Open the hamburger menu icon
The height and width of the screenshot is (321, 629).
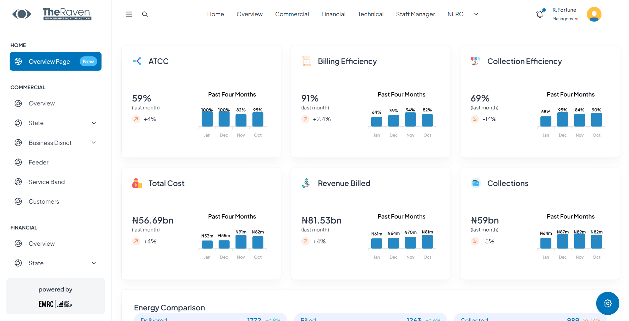(x=129, y=14)
